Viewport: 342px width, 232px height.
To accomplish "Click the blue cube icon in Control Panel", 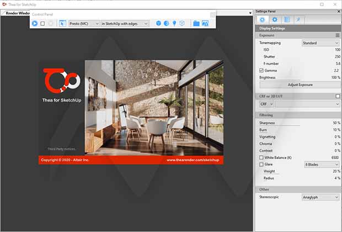I will 158,23.
